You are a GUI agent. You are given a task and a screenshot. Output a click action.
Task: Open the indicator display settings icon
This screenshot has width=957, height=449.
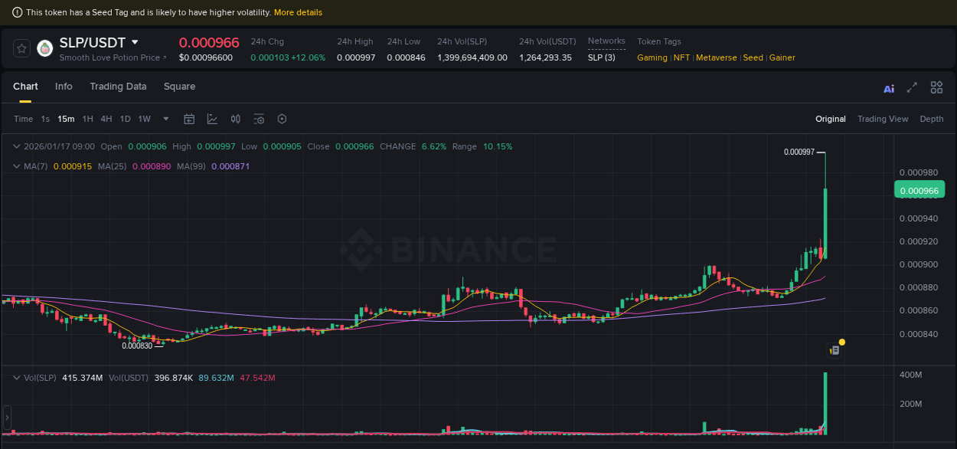(x=259, y=119)
